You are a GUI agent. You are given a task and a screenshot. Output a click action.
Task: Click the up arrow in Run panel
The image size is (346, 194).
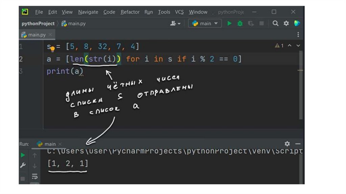pyautogui.click(x=34, y=155)
